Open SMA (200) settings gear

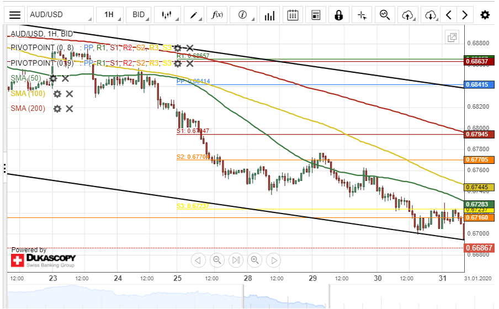57,109
